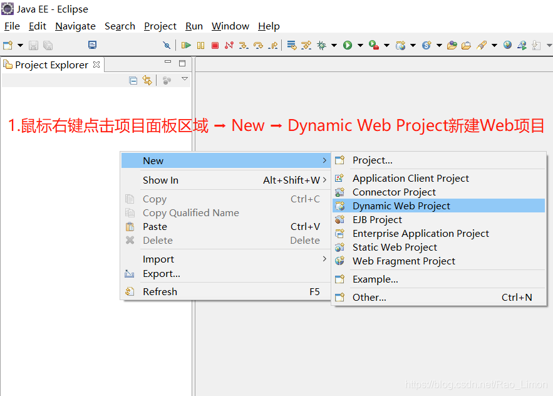553x396 pixels.
Task: Click the Run Last Tool icon
Action: click(374, 45)
